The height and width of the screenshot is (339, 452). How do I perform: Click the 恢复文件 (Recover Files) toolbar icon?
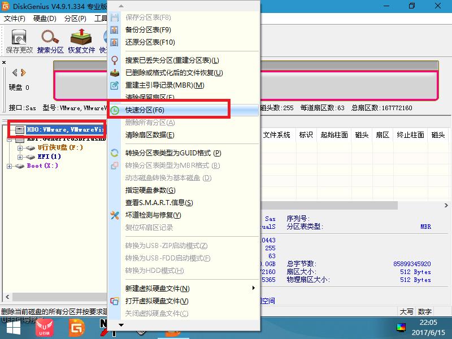[80, 38]
